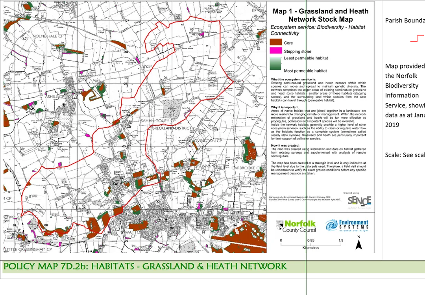Select the 'Ecosystem service: Biodiversity - Habitat Connectivity' subtitle
The image size is (425, 295).
318,30
